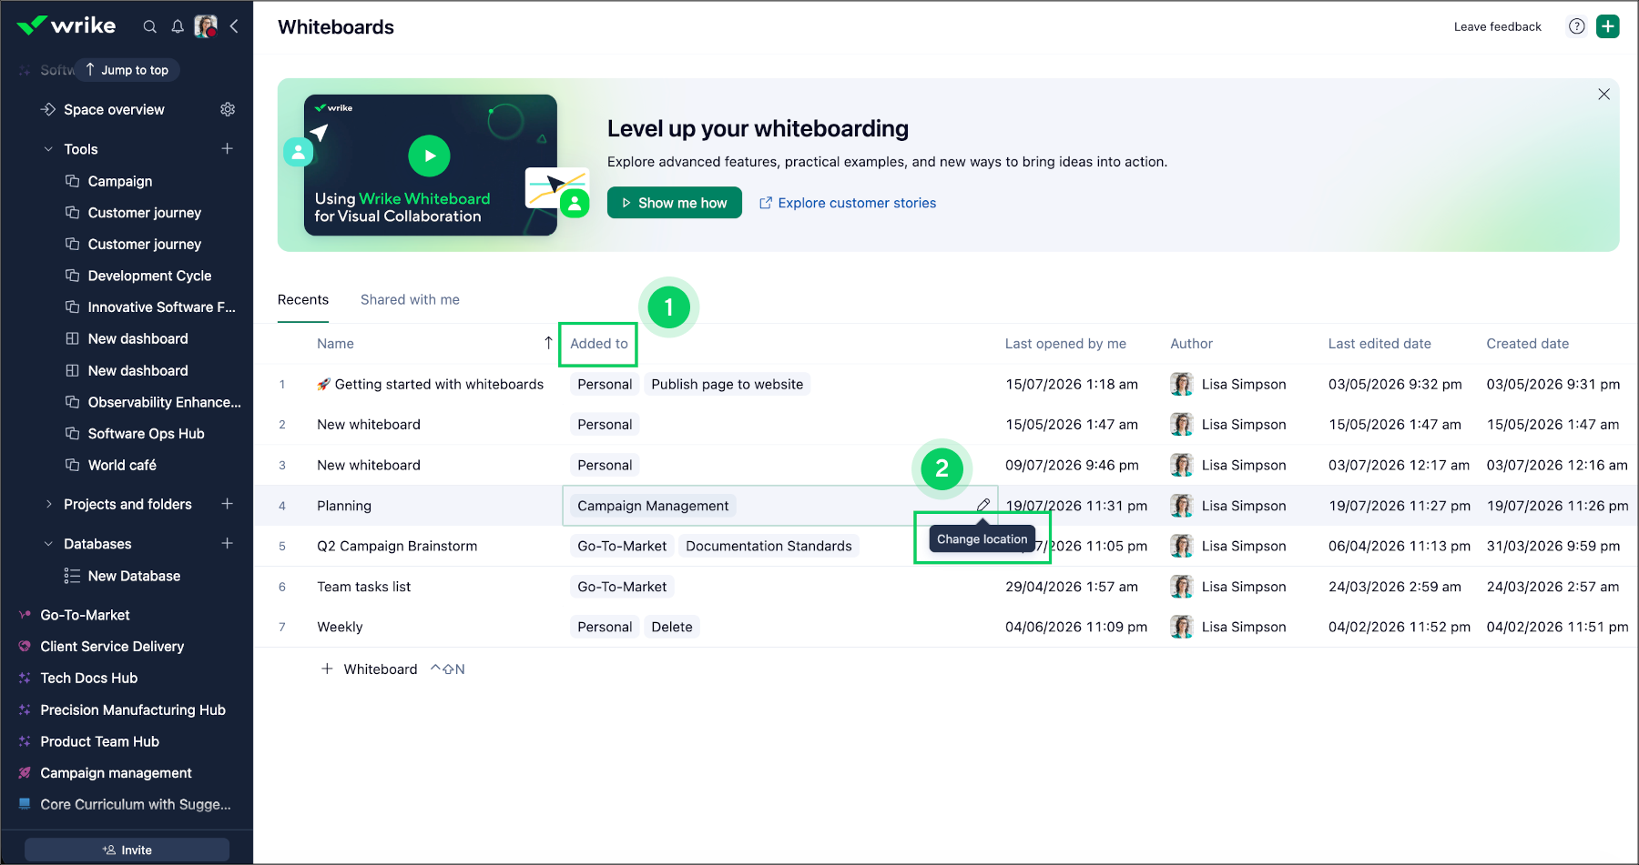Click the green create plus button

coord(1608,26)
